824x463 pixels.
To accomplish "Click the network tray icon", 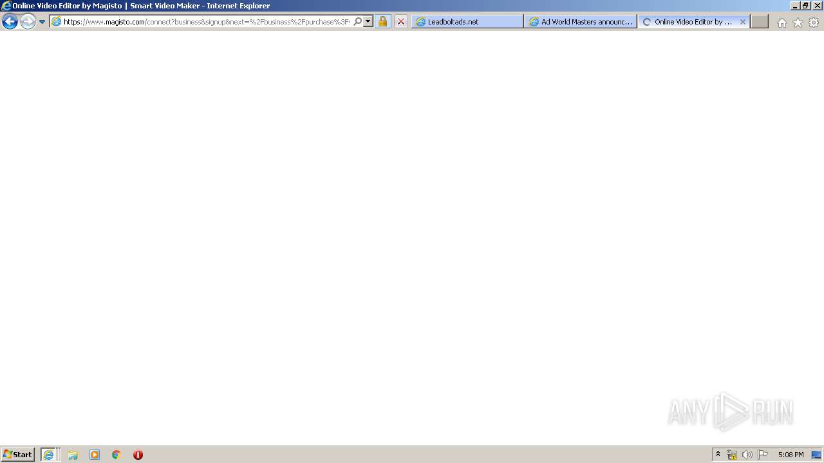I will pyautogui.click(x=732, y=455).
